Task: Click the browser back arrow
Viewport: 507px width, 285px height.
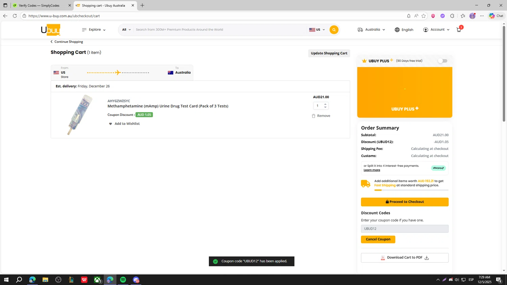Action: (5, 16)
